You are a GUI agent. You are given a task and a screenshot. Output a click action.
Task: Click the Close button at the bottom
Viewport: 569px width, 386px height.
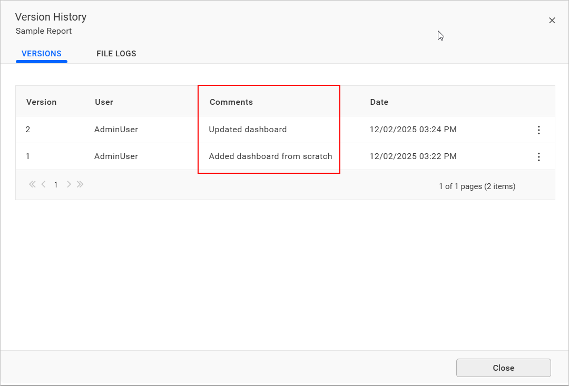[x=503, y=368]
